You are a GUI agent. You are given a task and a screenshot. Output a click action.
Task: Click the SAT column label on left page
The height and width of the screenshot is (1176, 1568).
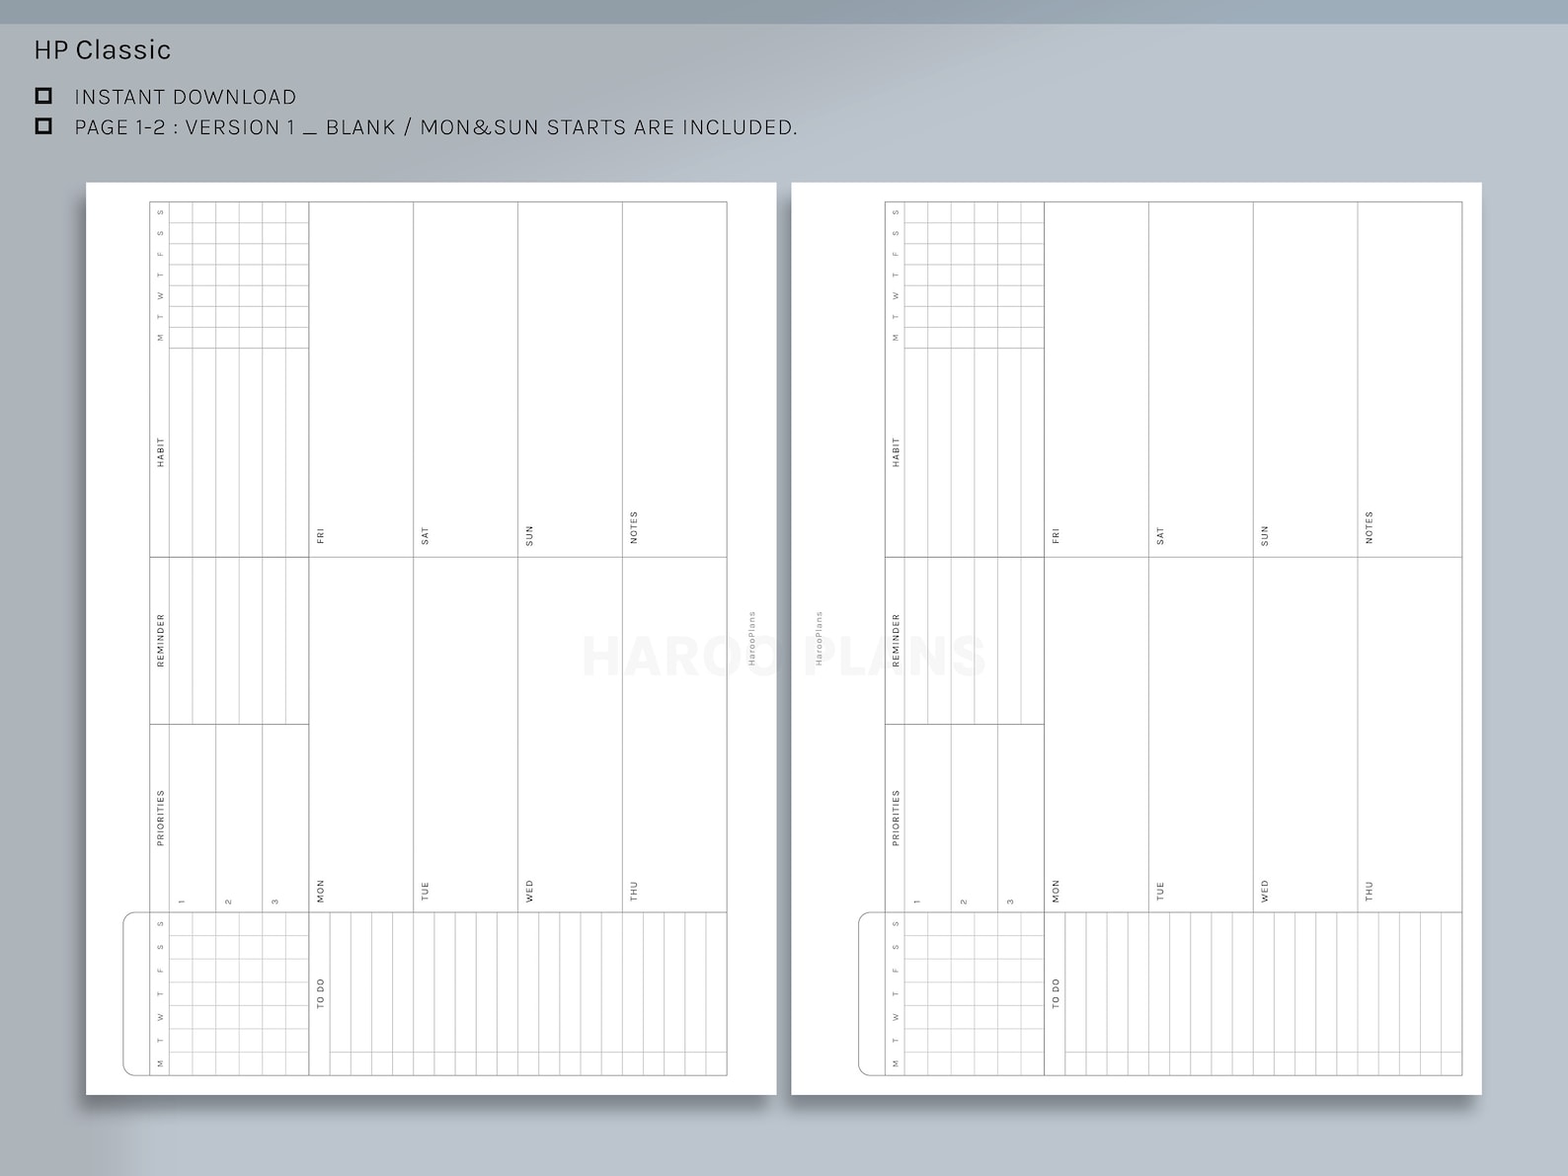[425, 536]
